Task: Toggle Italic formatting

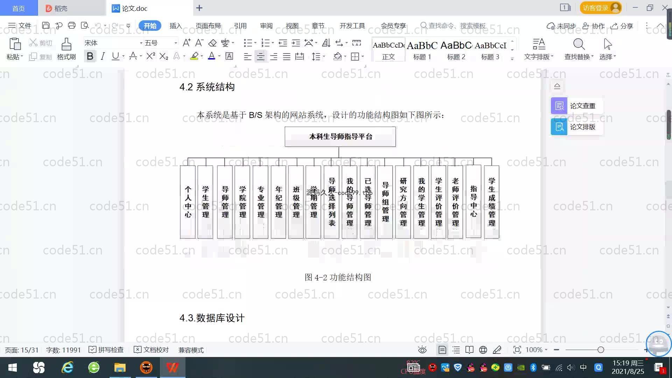Action: tap(103, 56)
